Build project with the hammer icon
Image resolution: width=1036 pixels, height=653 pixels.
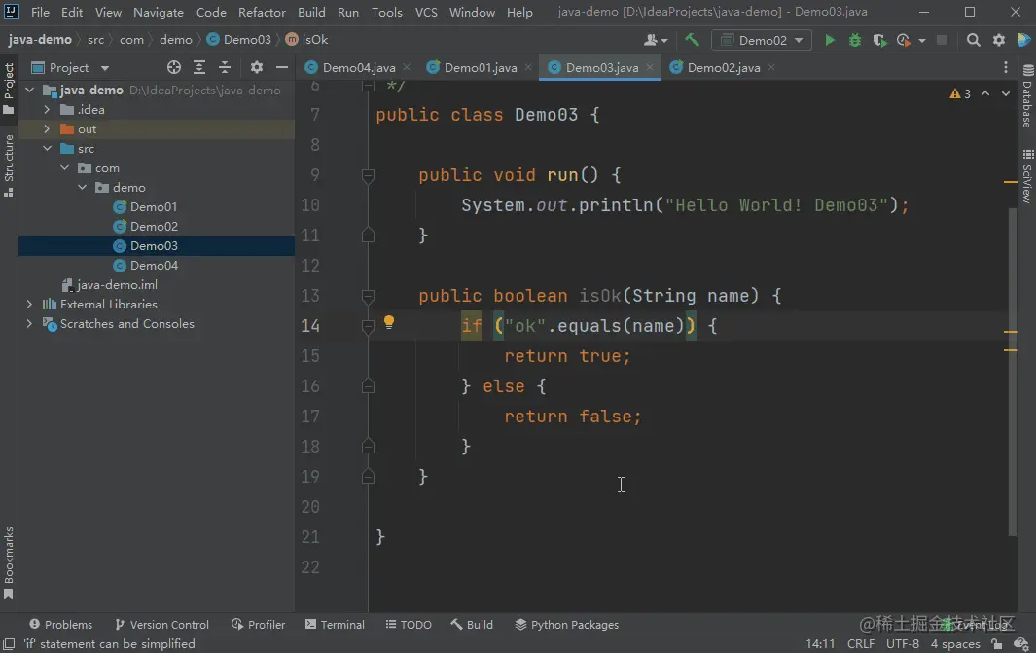(692, 40)
